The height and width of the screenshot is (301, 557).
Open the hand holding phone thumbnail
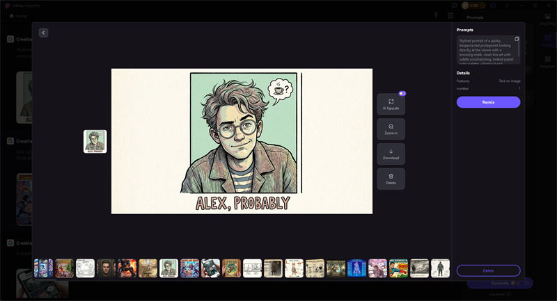coord(211,268)
